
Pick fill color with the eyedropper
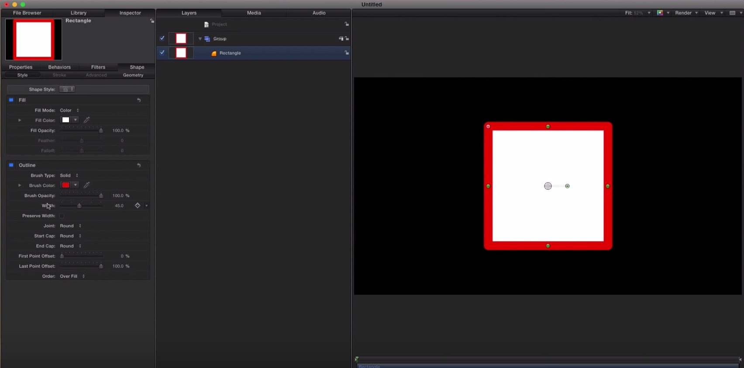coord(87,120)
